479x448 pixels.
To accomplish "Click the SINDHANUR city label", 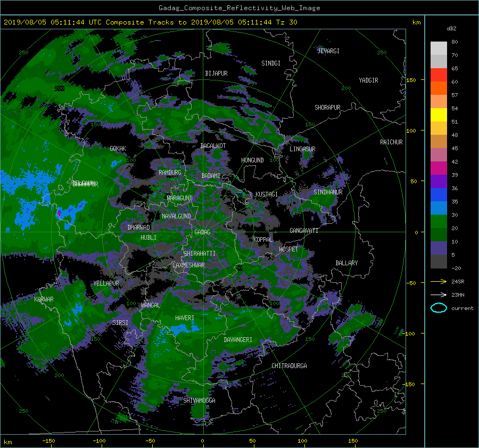I will pos(328,192).
